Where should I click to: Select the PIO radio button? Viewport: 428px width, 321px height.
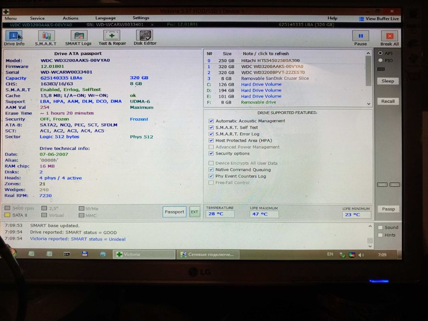coord(380,61)
